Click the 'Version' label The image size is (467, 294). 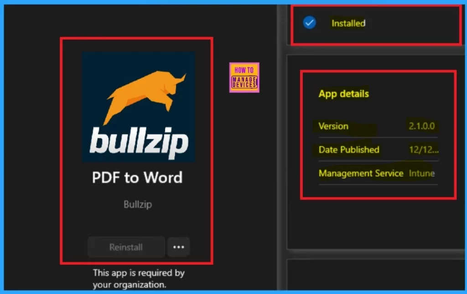click(333, 126)
